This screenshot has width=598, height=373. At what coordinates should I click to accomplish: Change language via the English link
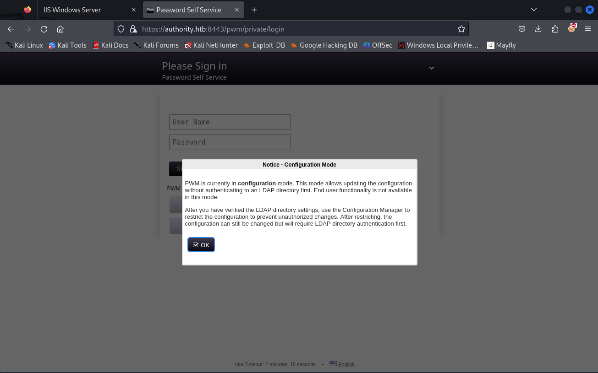coord(346,364)
